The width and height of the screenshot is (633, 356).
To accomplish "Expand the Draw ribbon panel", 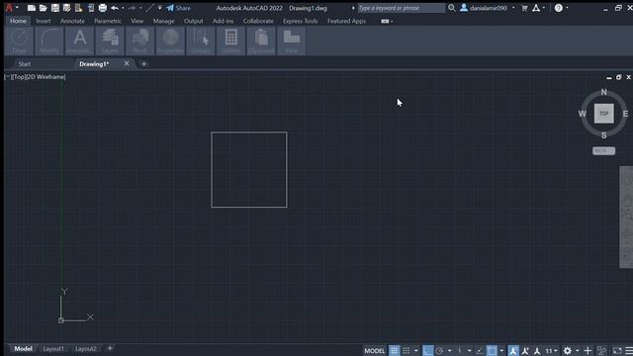I will (x=20, y=41).
